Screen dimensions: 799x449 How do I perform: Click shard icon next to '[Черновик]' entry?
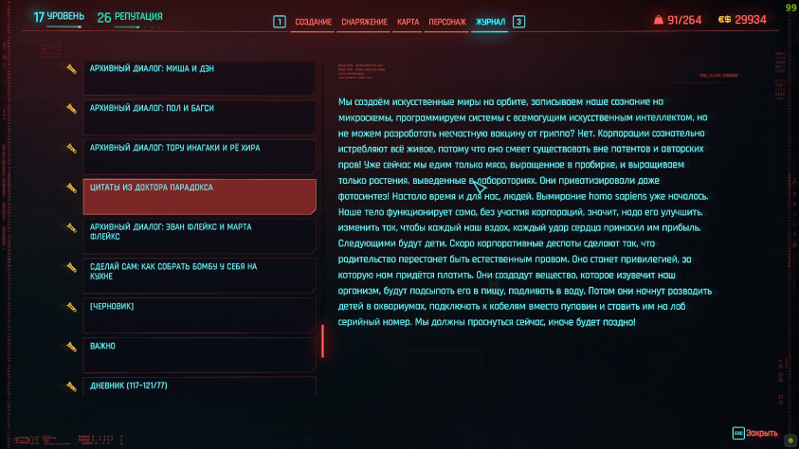click(71, 308)
